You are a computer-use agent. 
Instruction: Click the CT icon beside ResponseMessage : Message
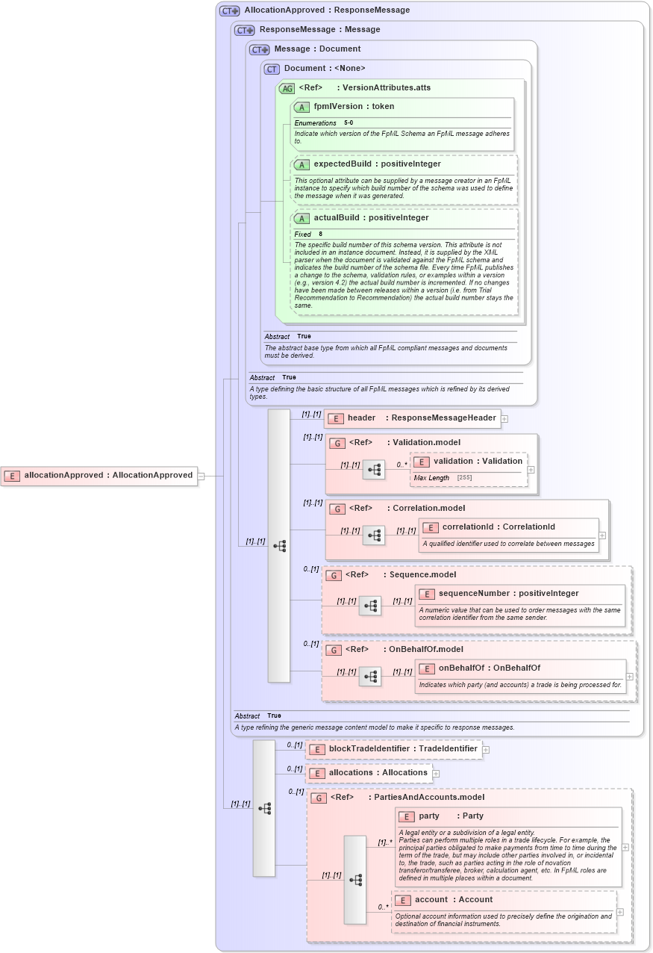pyautogui.click(x=244, y=30)
